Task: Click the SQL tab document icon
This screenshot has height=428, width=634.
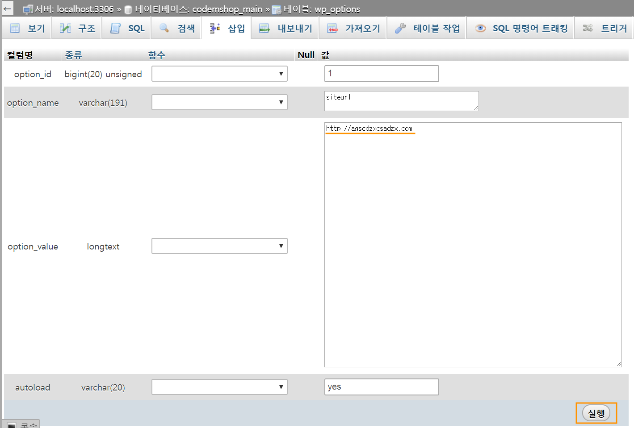Action: click(115, 28)
